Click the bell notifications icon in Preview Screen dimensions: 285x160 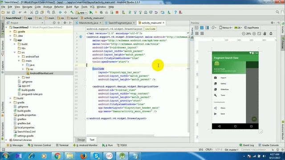coord(271,34)
